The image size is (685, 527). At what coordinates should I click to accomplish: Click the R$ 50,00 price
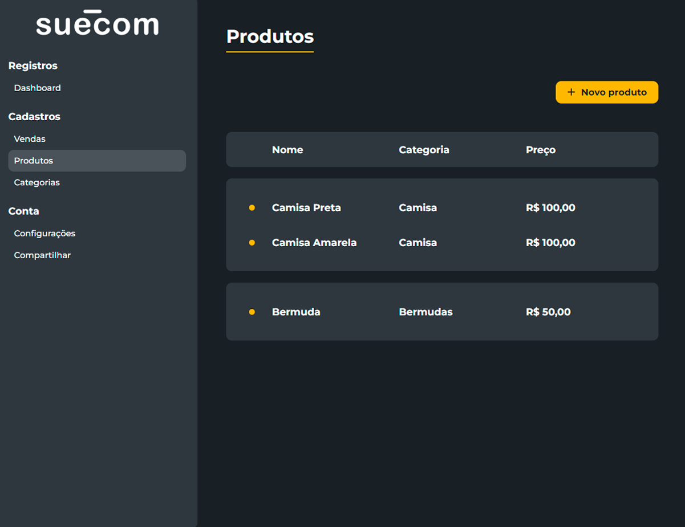(x=548, y=312)
